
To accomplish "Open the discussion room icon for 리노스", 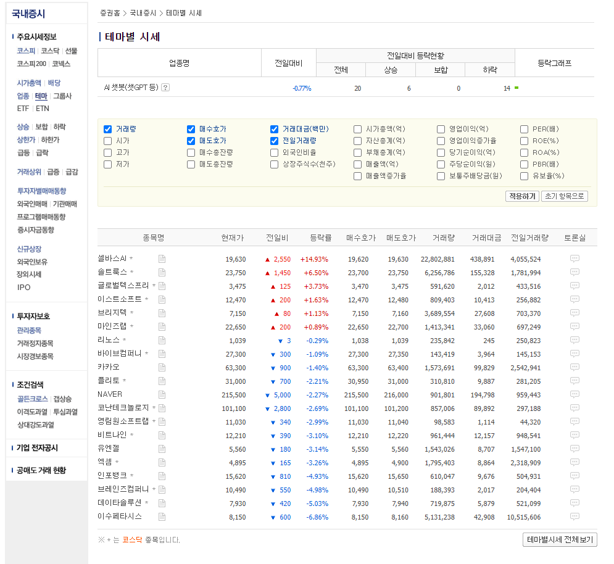I will (x=575, y=340).
